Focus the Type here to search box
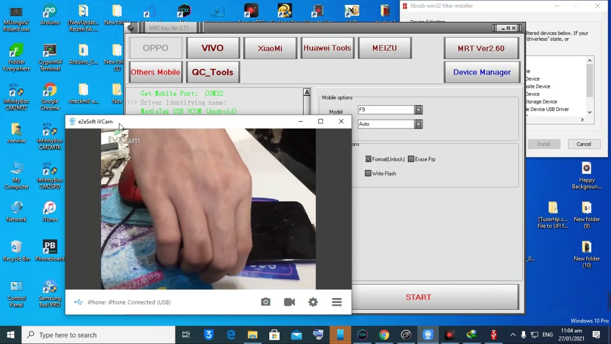611x344 pixels. coord(99,335)
